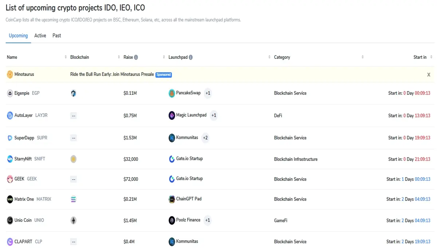Click the $1.53M raise value
This screenshot has width=437, height=248.
point(130,138)
